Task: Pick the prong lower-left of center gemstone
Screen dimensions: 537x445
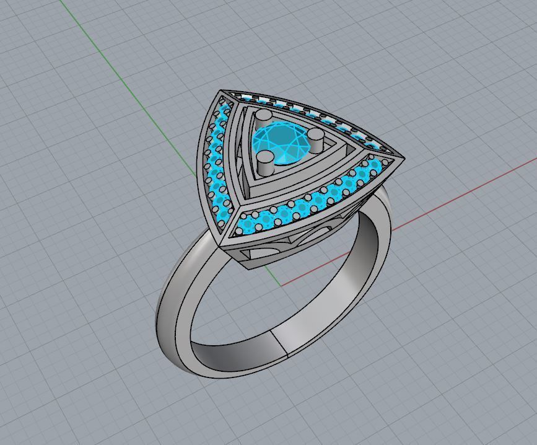Action: tap(265, 164)
